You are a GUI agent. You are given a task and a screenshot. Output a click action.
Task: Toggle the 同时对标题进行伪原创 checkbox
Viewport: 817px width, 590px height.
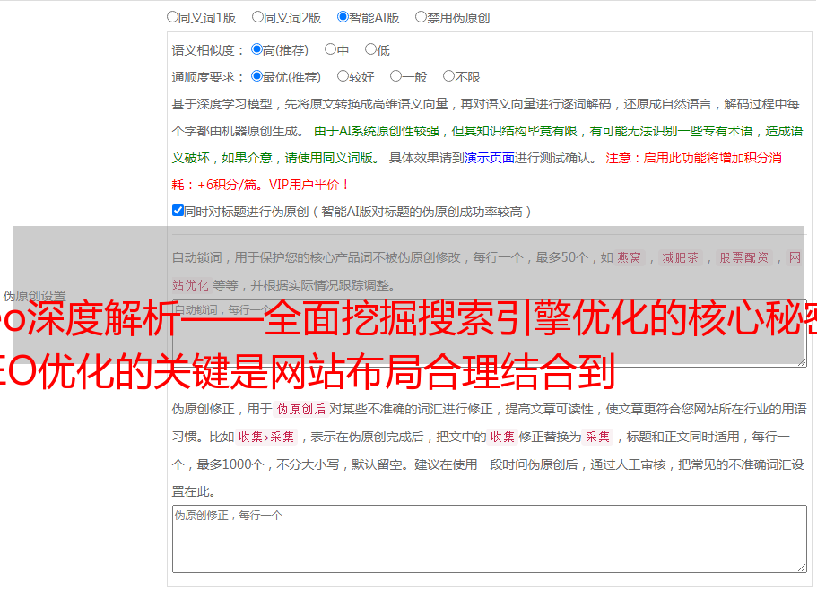178,211
